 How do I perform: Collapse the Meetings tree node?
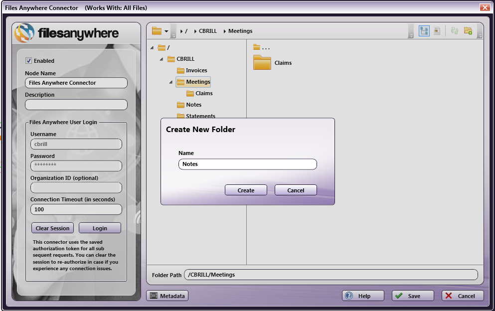(x=171, y=82)
